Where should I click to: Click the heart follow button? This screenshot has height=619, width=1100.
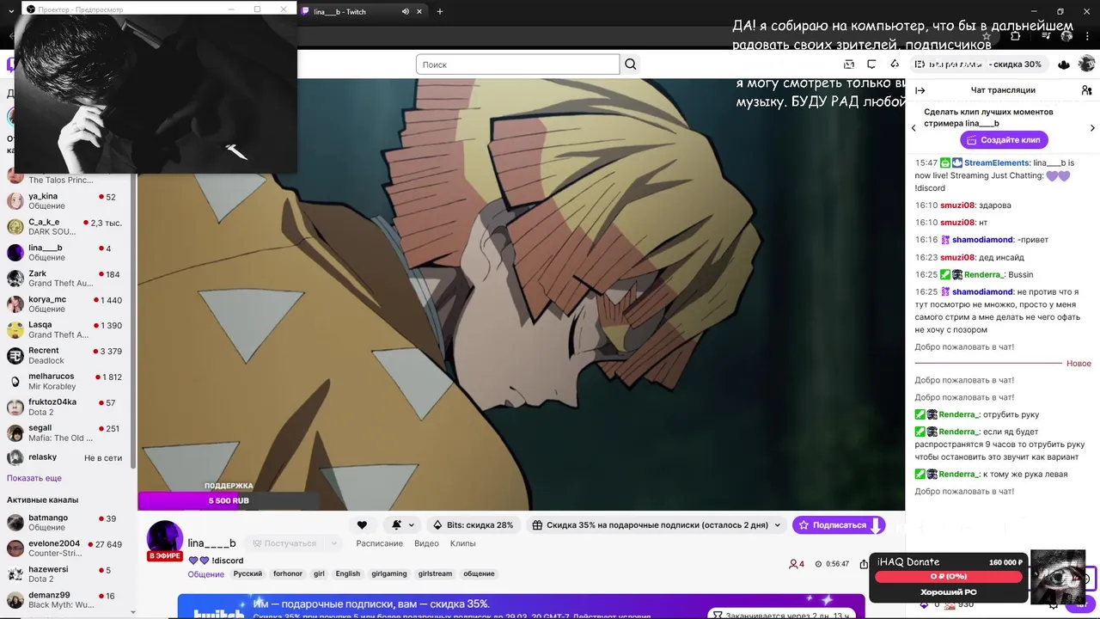[x=362, y=525]
